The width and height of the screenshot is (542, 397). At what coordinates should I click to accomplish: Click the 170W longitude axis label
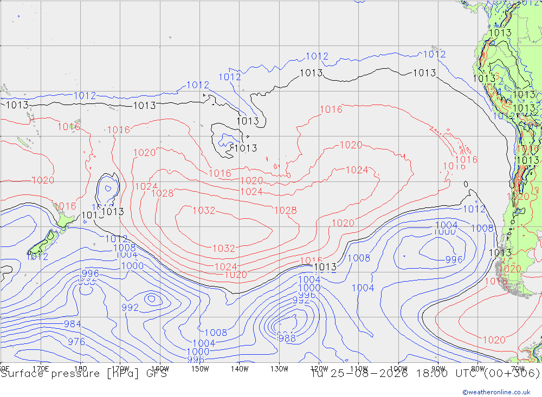[x=120, y=369]
